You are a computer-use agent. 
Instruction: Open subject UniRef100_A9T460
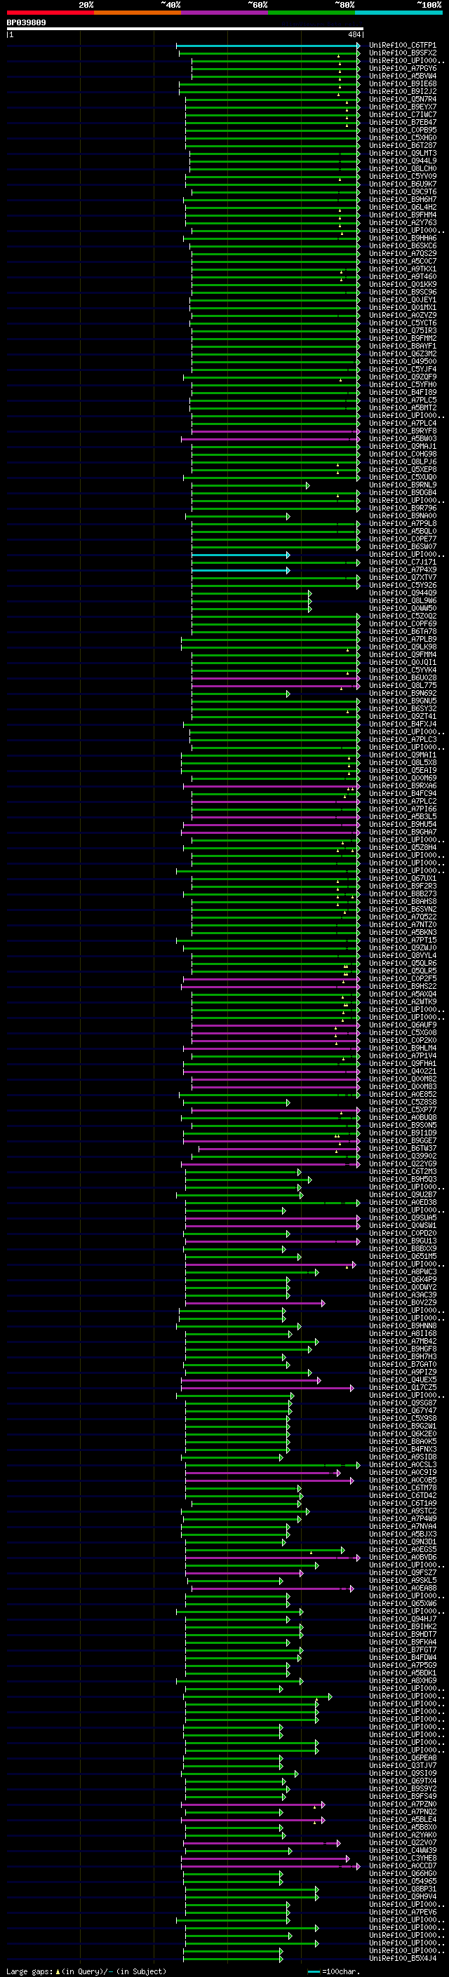403,276
